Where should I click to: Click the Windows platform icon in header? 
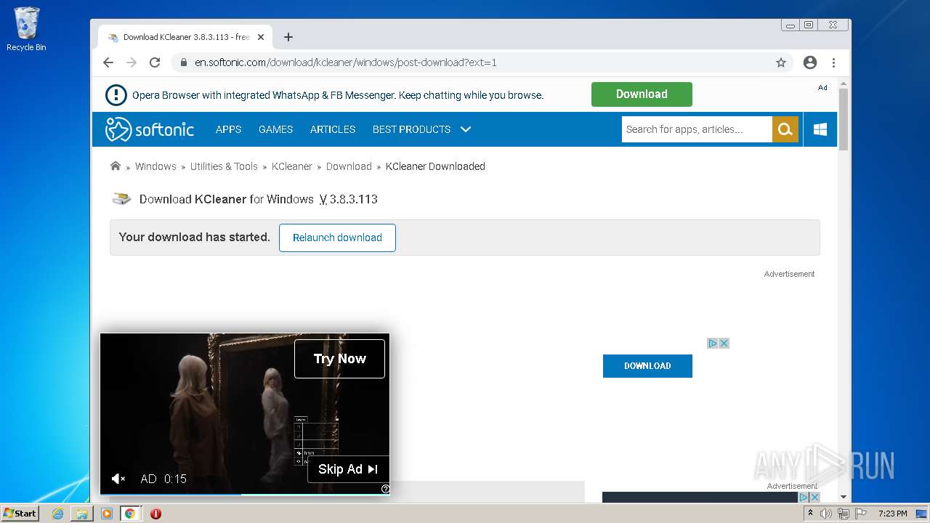(820, 129)
